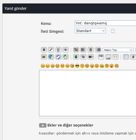
Task: Insert the tongue-out emoticon
Action: [x=92, y=66]
